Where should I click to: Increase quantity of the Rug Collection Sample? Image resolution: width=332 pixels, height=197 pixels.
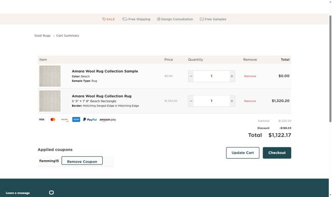(232, 76)
